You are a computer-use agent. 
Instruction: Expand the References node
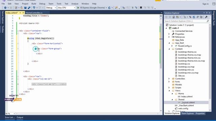tap(169, 37)
